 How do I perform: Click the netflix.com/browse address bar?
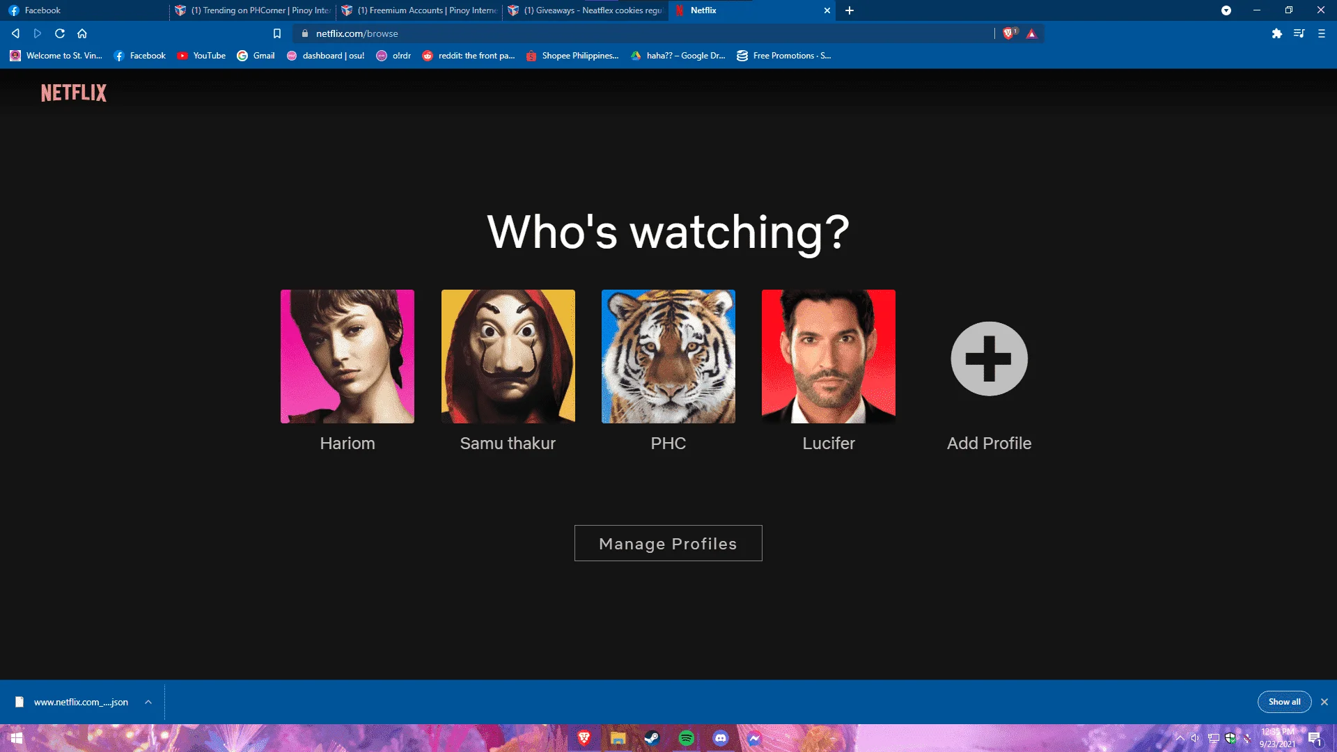[644, 33]
